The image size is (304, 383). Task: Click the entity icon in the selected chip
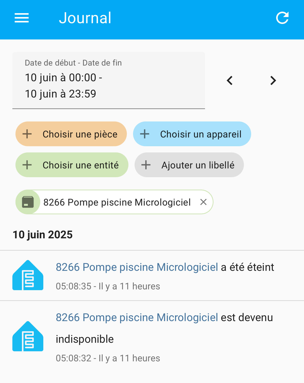(x=28, y=202)
